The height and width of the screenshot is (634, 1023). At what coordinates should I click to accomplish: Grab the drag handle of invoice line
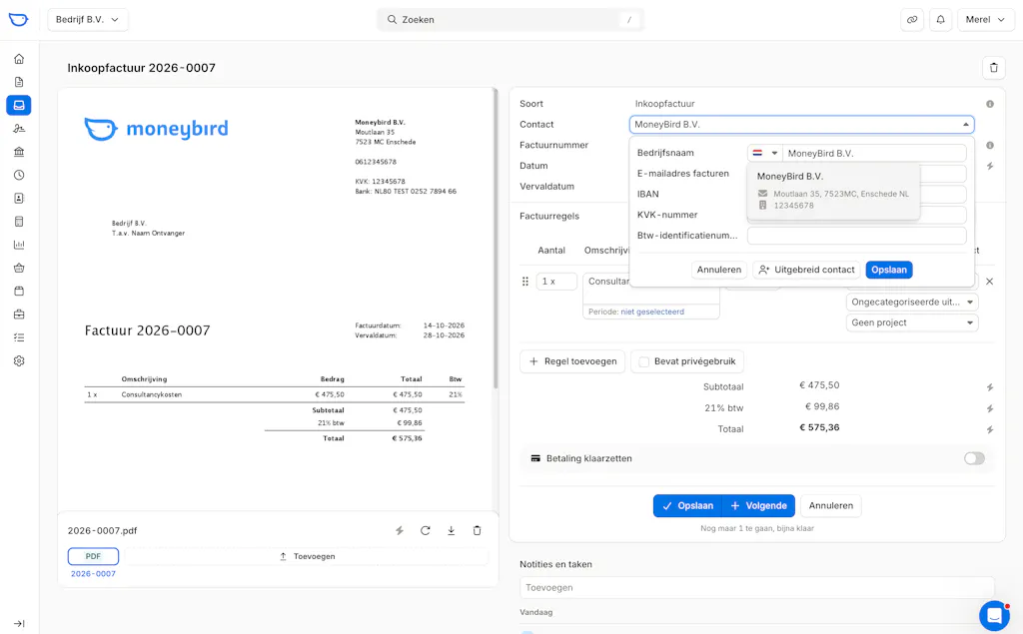[x=525, y=282]
